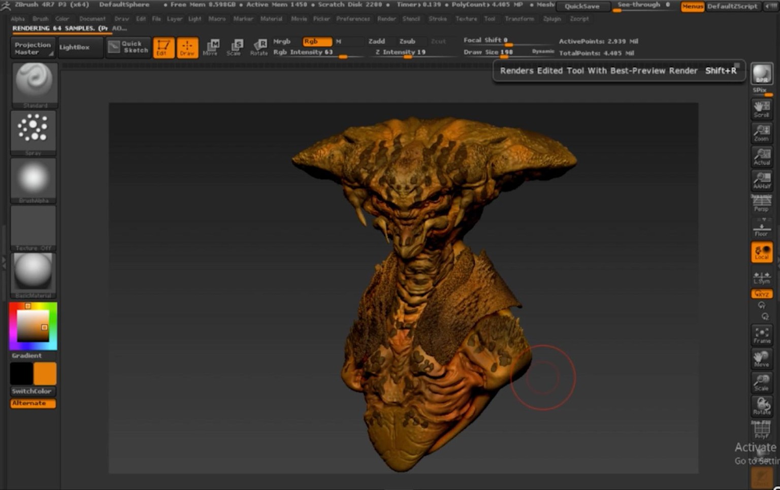This screenshot has width=780, height=490.
Task: Click the DefaultZScript button
Action: [733, 6]
